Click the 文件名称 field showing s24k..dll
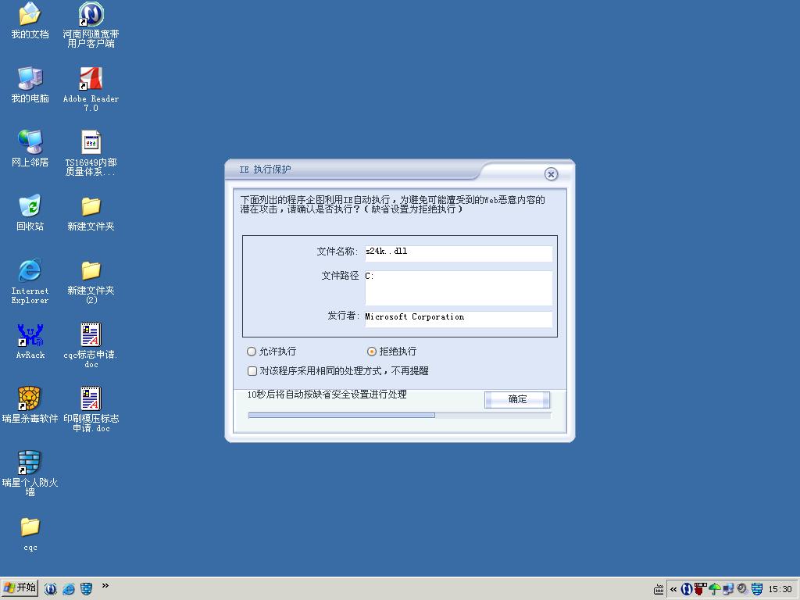The image size is (800, 600). (458, 254)
